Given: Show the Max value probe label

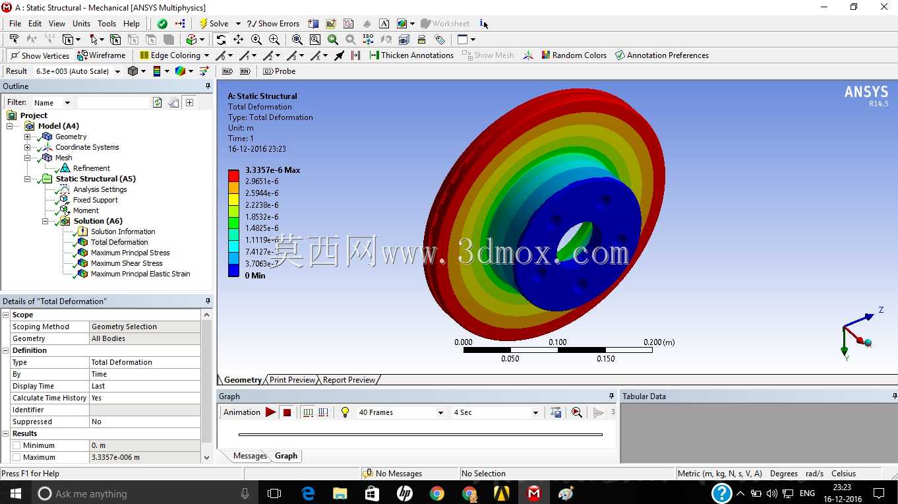Looking at the screenshot, I should pos(227,71).
